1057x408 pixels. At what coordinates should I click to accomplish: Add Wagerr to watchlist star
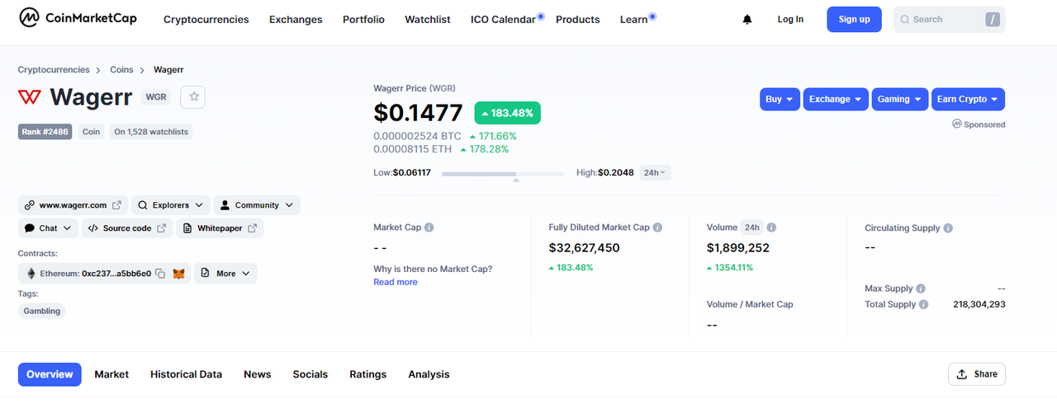click(x=194, y=96)
